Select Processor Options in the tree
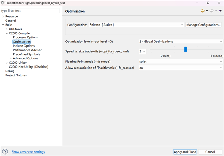The image size is (224, 156). 25,37
